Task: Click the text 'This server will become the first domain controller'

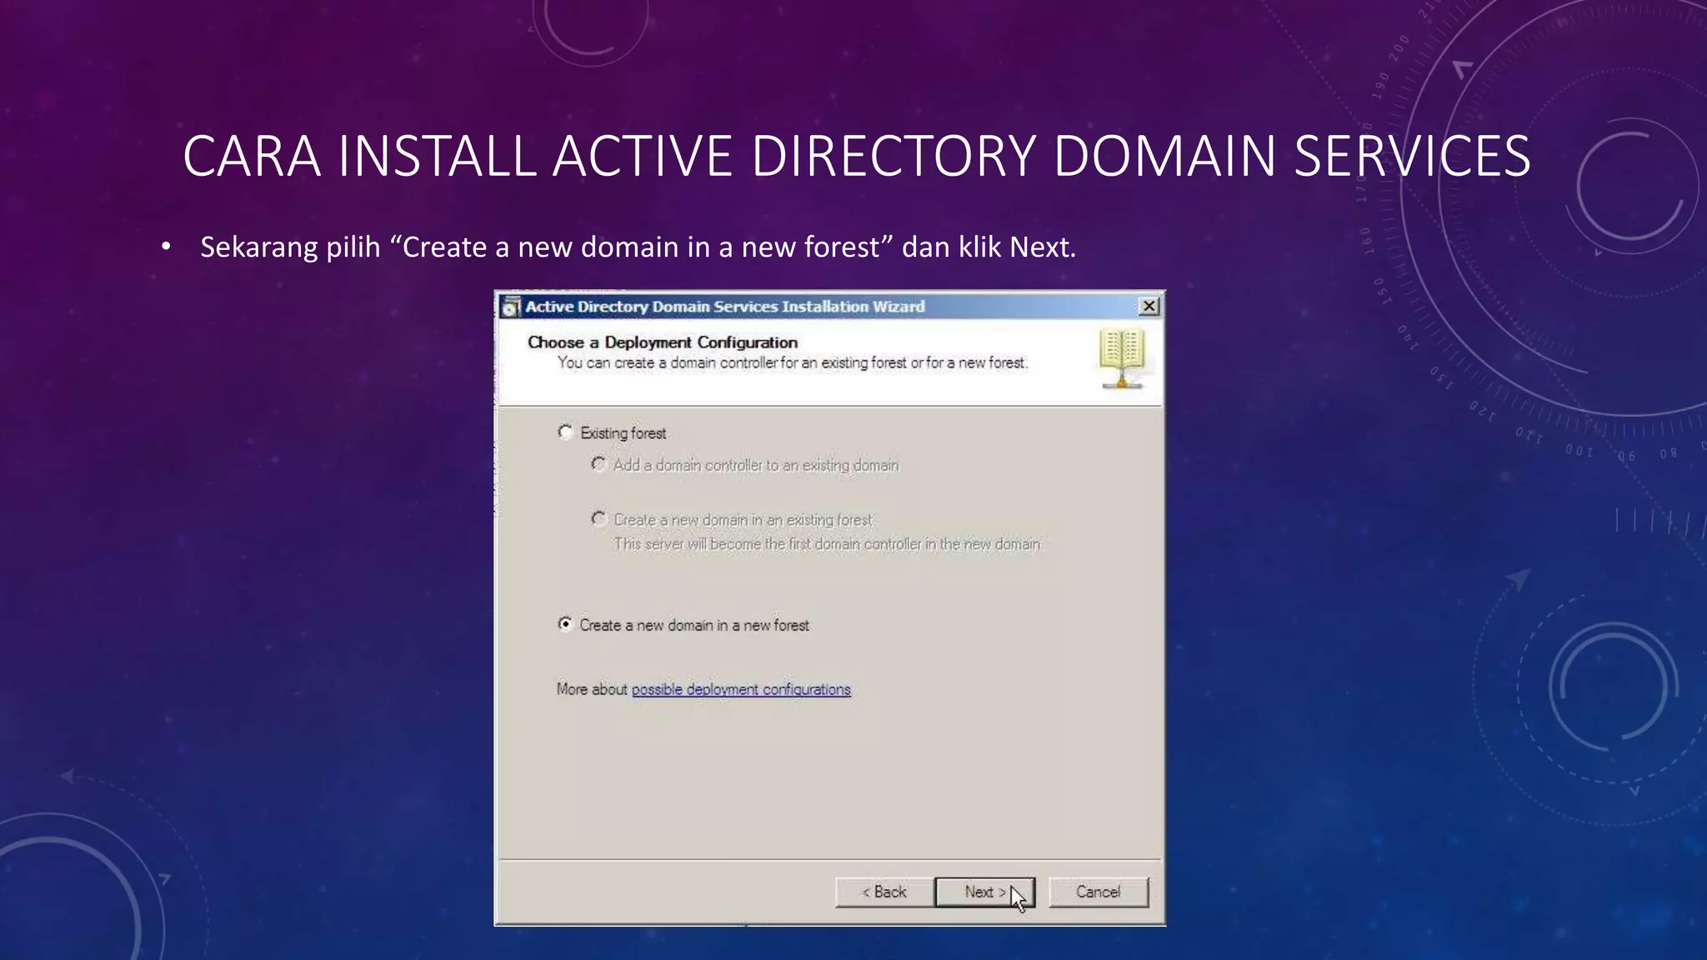Action: click(828, 544)
